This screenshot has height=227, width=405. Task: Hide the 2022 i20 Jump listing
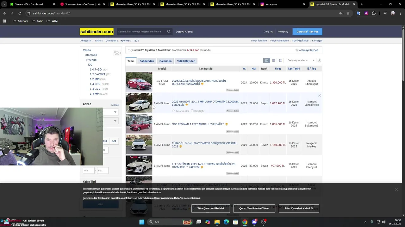coord(319,95)
